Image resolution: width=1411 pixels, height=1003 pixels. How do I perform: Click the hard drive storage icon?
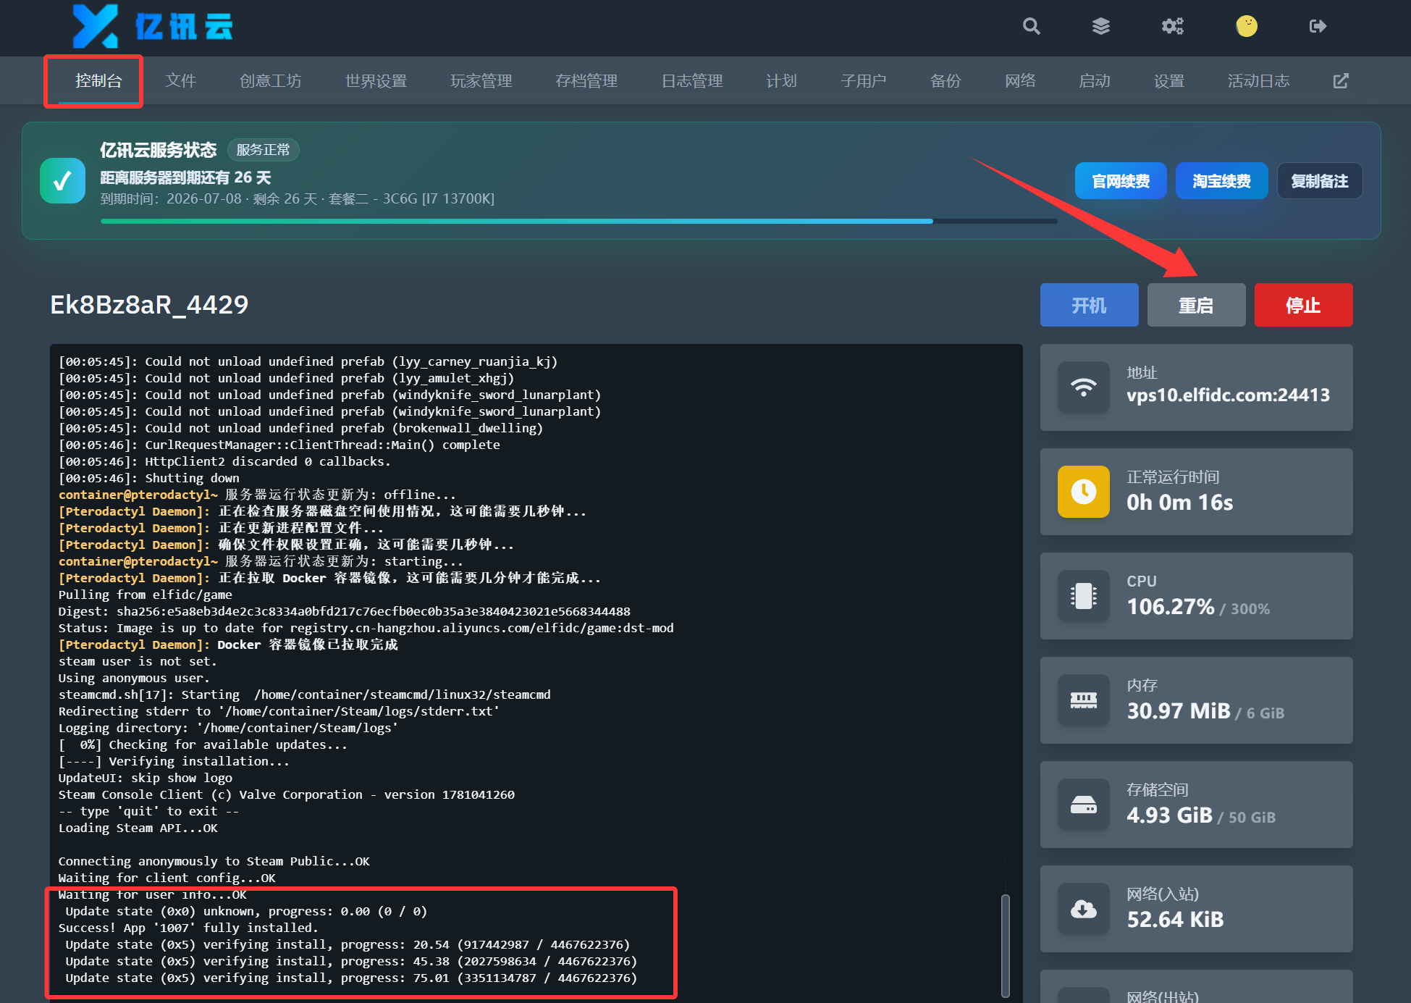1083,805
